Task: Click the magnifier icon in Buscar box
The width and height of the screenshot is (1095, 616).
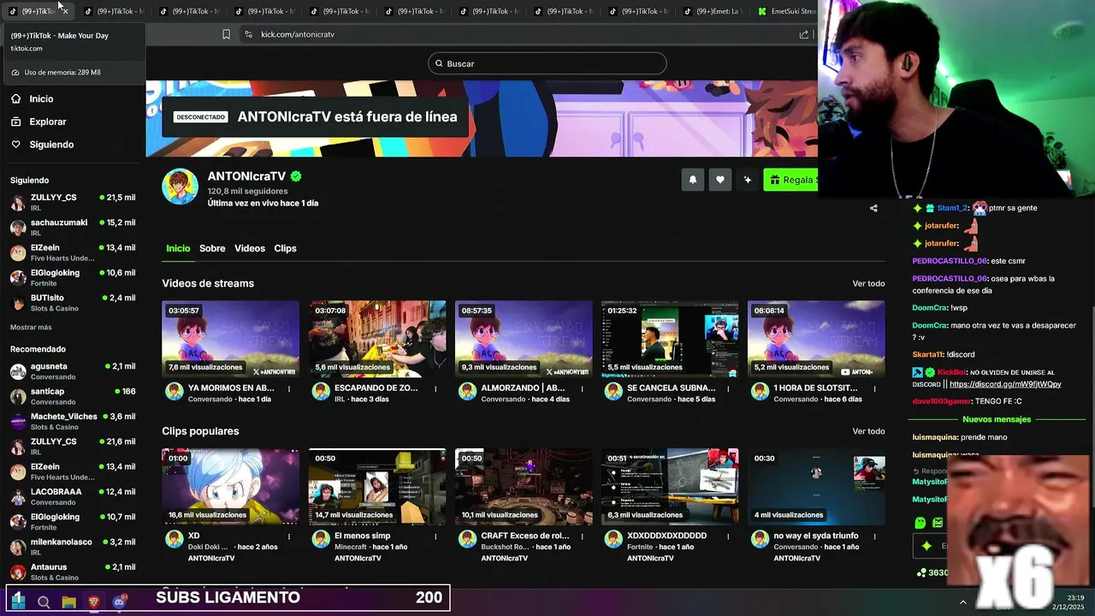Action: tap(439, 63)
